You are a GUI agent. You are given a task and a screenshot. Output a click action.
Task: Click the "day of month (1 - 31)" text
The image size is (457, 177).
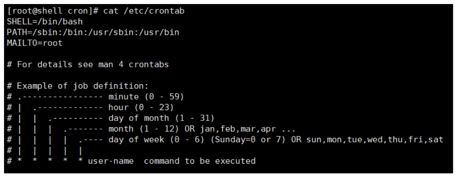pos(161,118)
